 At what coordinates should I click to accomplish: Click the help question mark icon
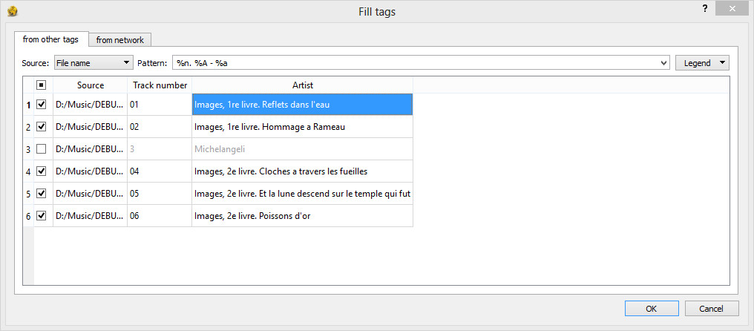coord(705,8)
